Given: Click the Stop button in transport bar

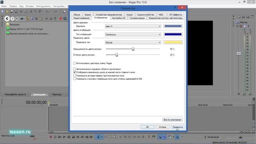Looking at the screenshot, I should 73,137.
